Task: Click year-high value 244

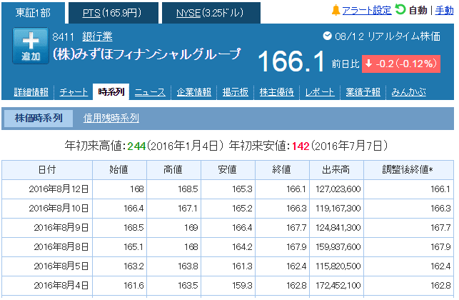Action: (136, 146)
